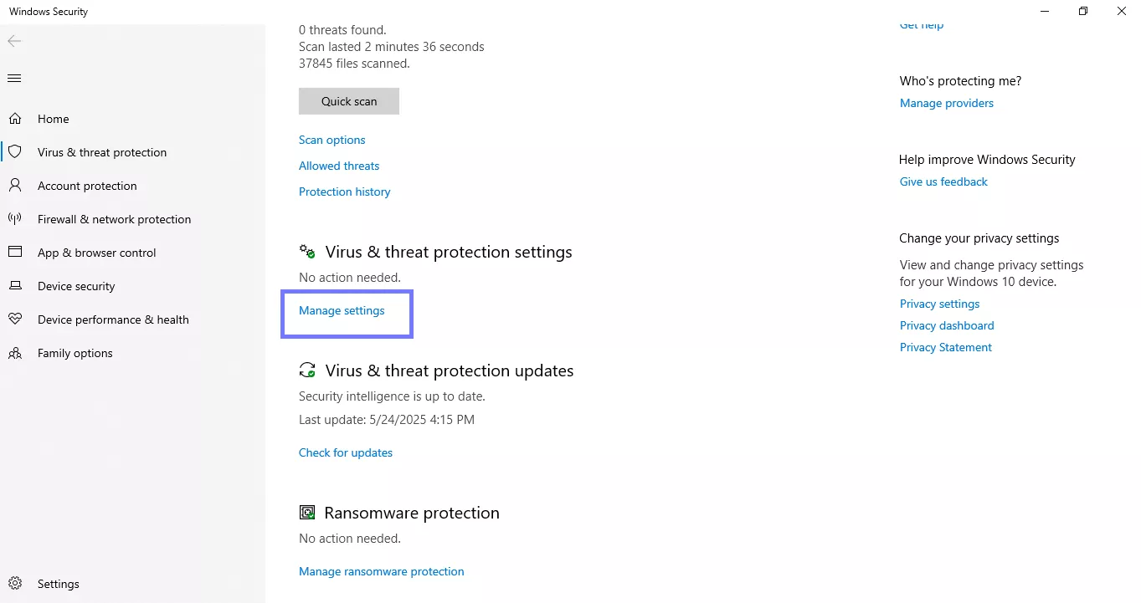
Task: Run a Quick scan
Action: click(348, 100)
